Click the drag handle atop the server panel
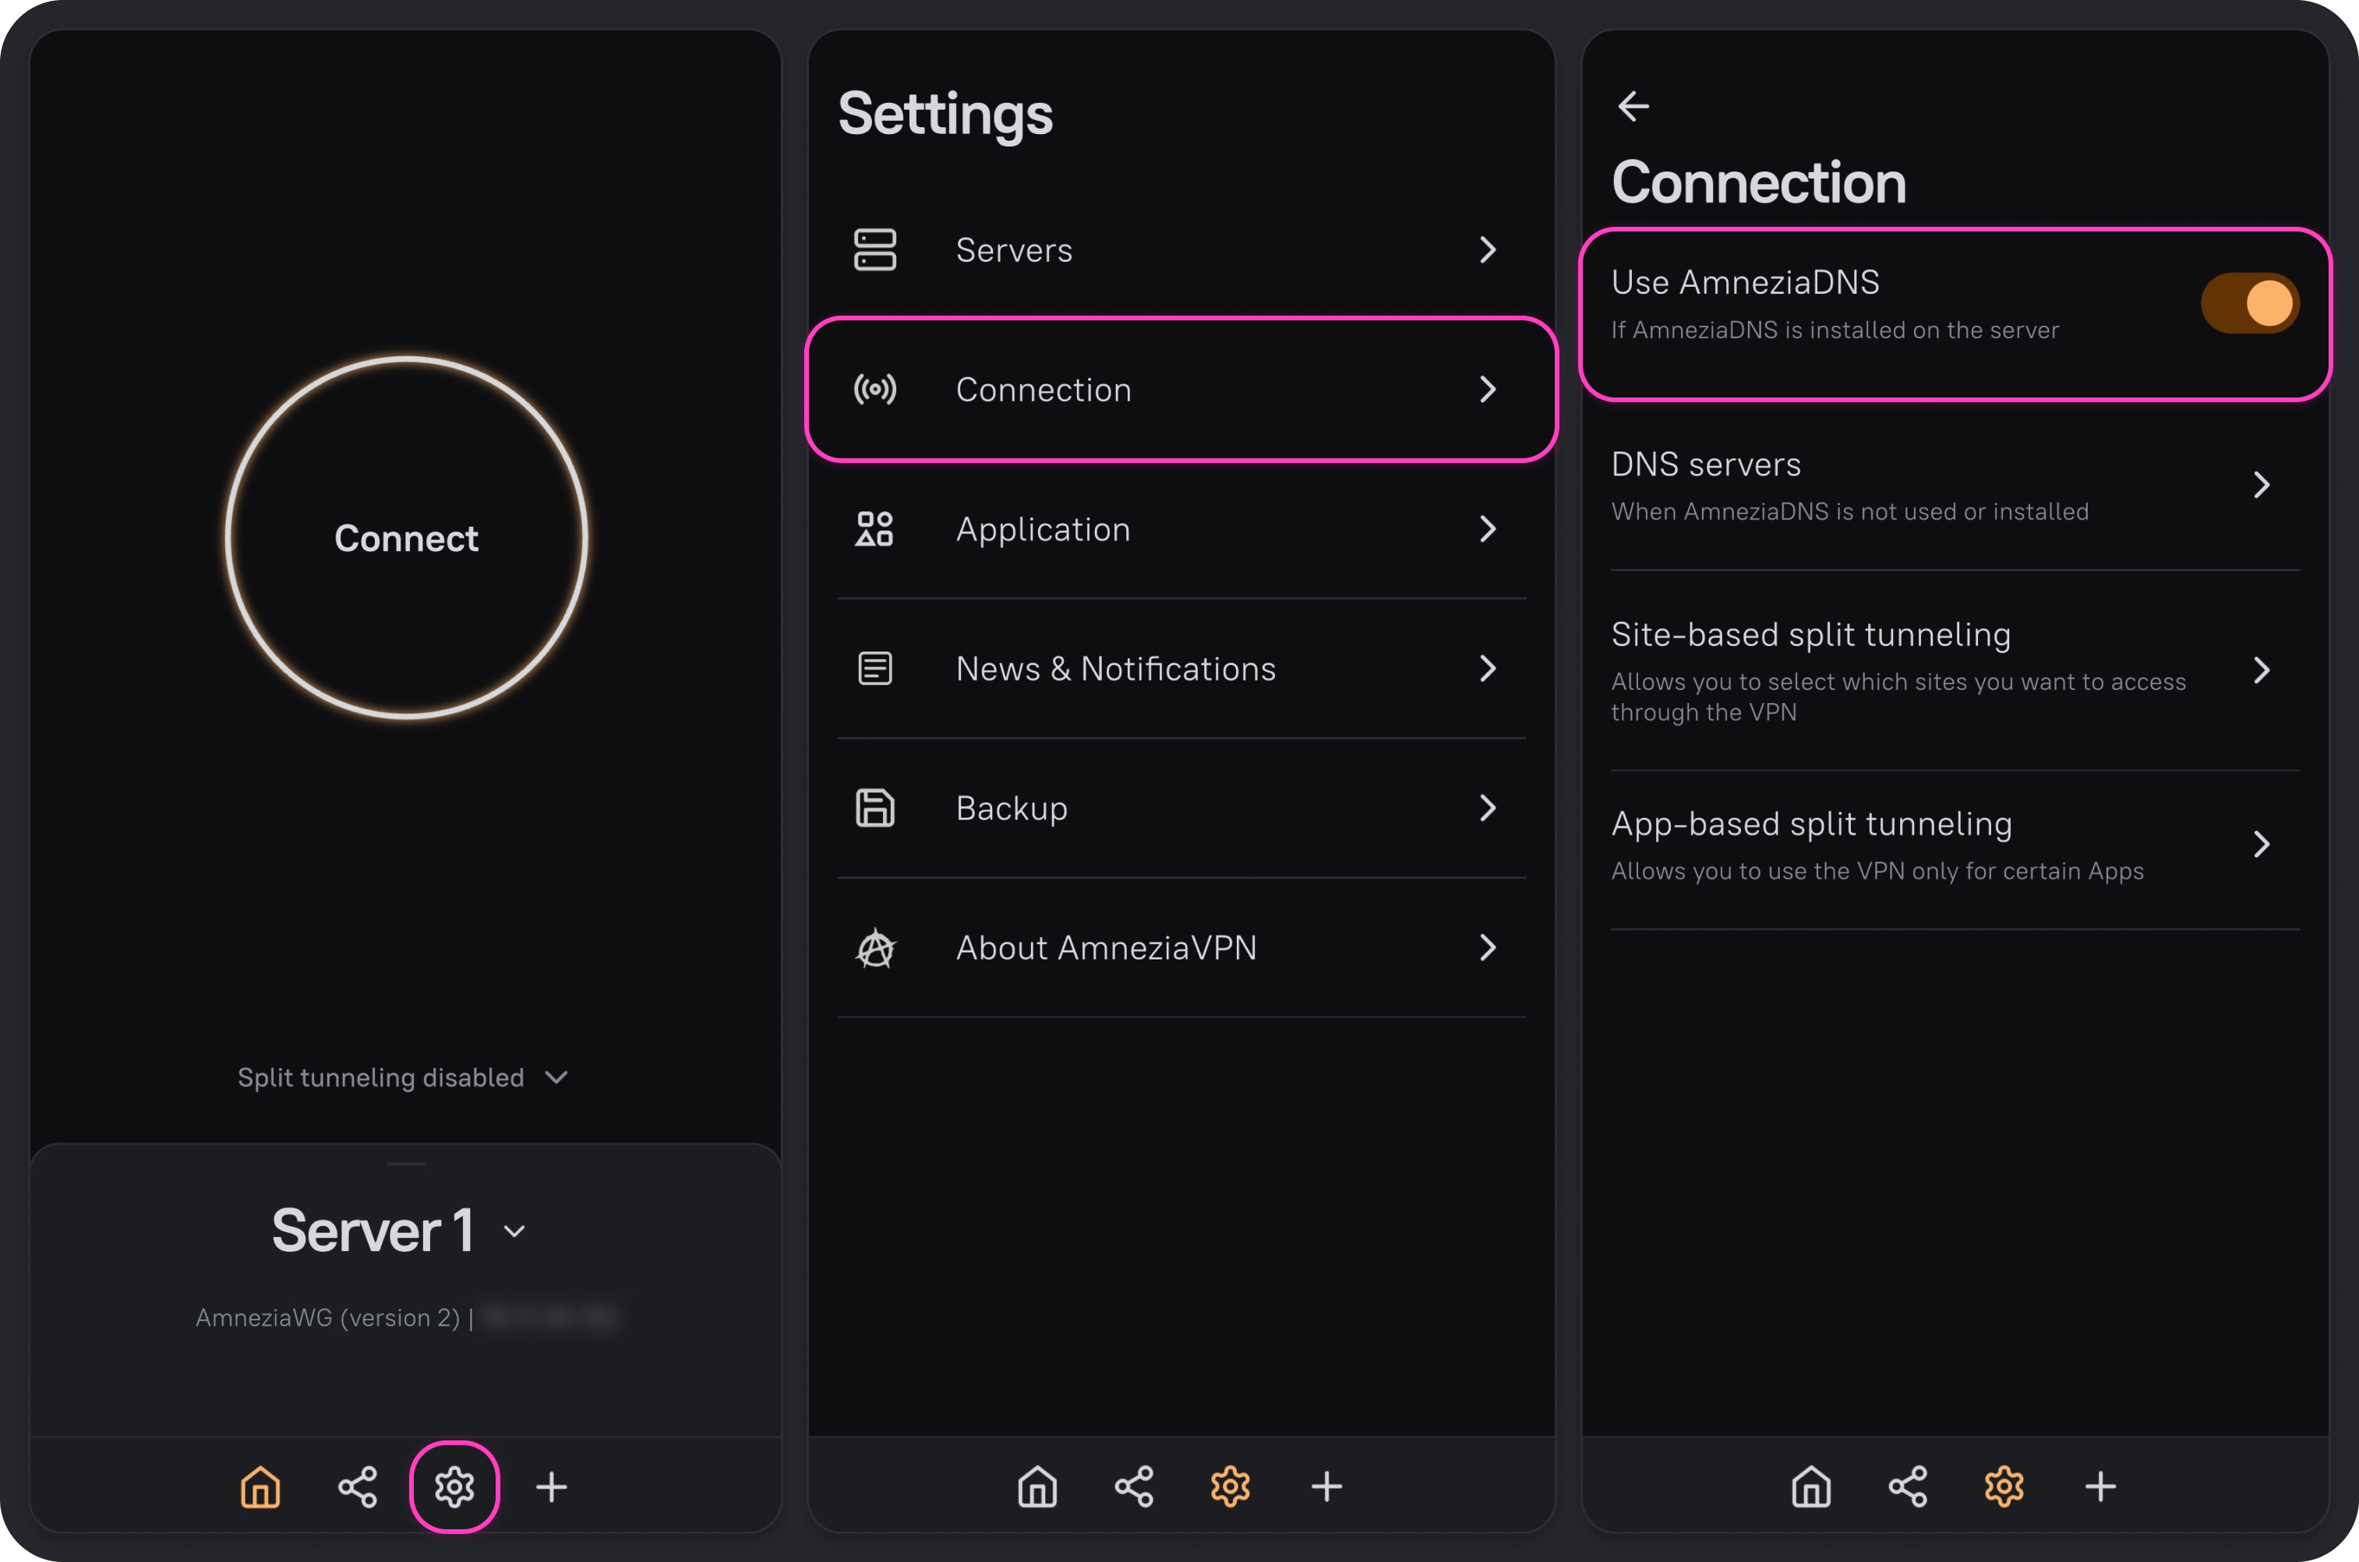 406,1164
